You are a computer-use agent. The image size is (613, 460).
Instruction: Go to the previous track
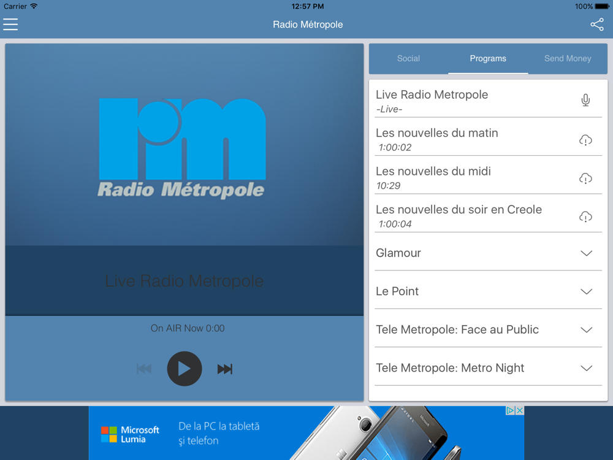tap(144, 369)
